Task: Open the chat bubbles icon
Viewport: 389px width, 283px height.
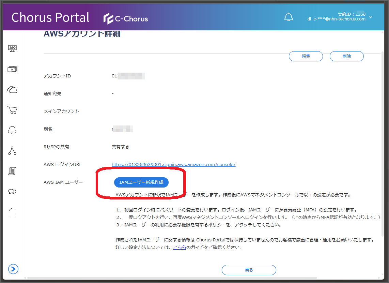Action: click(x=12, y=191)
